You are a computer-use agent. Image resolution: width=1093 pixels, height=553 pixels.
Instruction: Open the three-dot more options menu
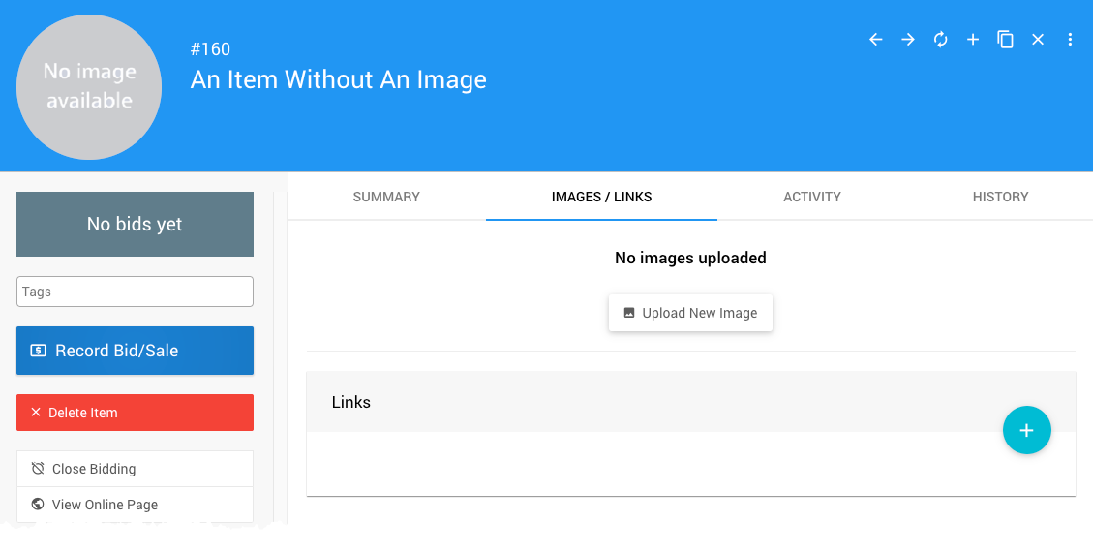point(1070,40)
